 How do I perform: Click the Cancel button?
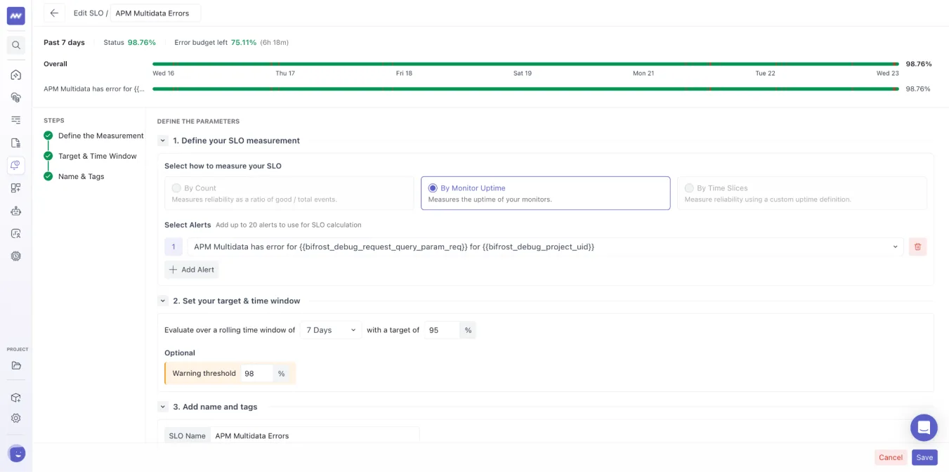tap(891, 457)
